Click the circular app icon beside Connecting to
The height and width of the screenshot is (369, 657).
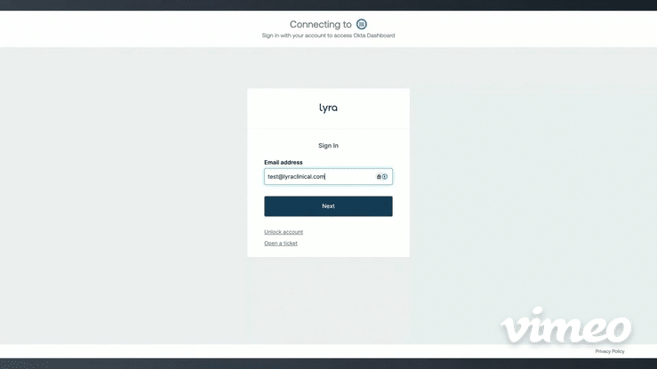pos(361,24)
